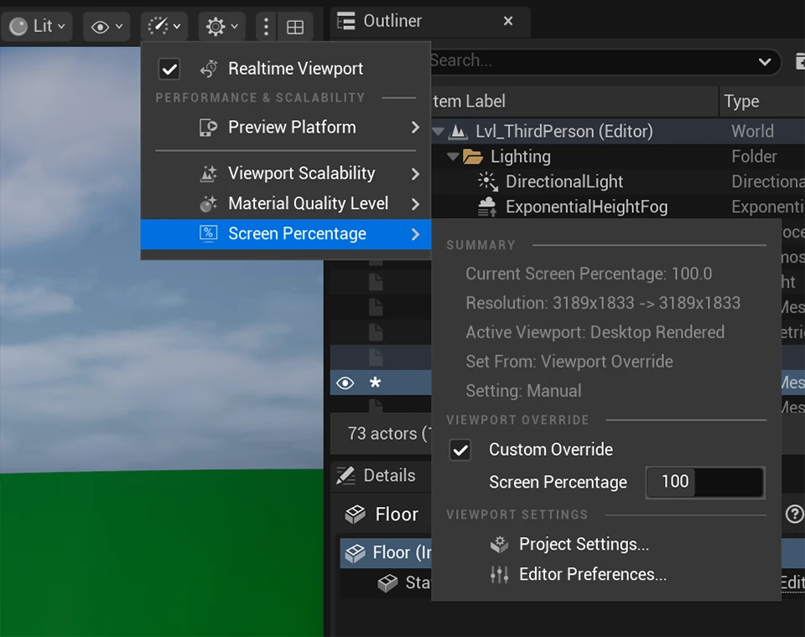Click the Screen Percentage submenu arrow

(x=415, y=235)
